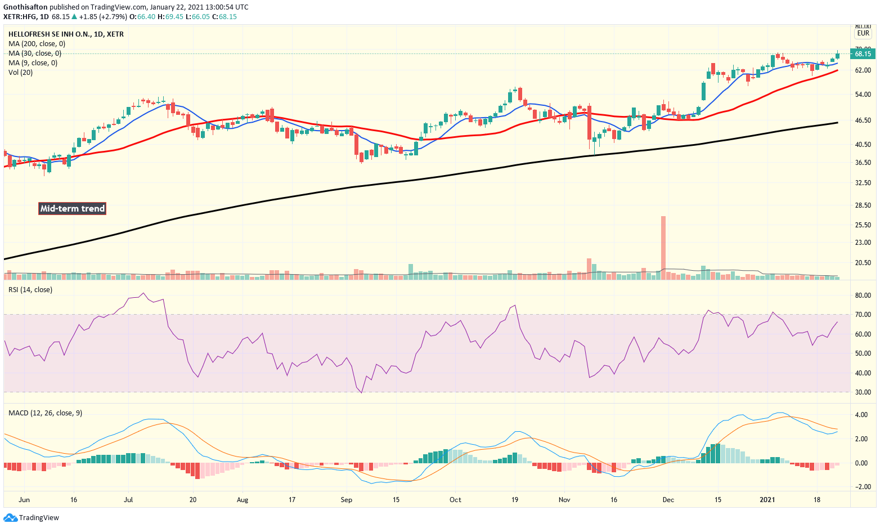Click the Gnothisafton author name
880x528 pixels.
[x=25, y=7]
